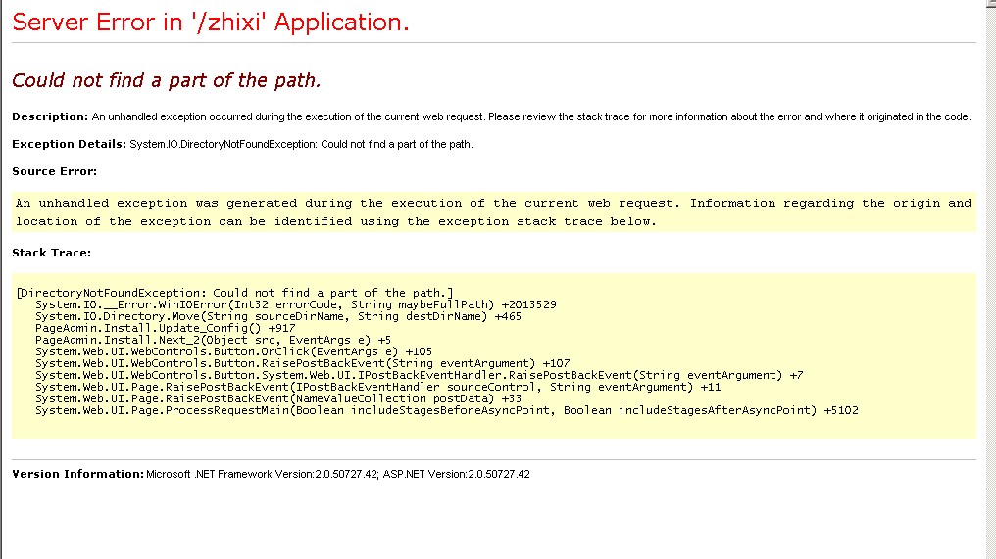Click the bold "Stack Trace:" label
Image resolution: width=996 pixels, height=559 pixels.
pos(51,253)
